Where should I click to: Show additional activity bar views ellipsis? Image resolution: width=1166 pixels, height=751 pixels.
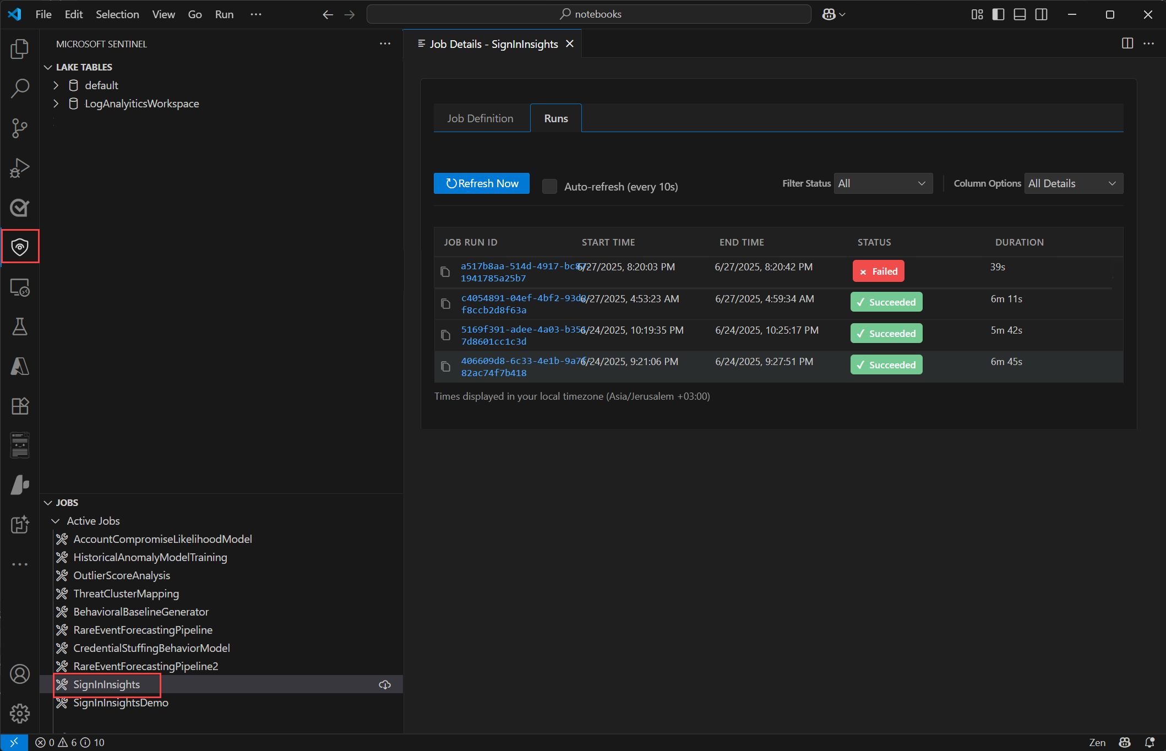20,564
